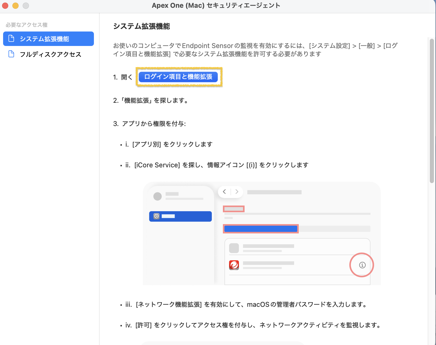436x345 pixels.
Task: Open ログイン項目と機能拡張 settings button
Action: point(178,77)
